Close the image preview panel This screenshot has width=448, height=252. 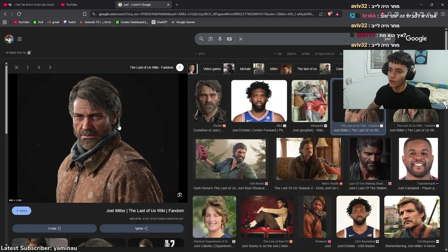click(16, 67)
